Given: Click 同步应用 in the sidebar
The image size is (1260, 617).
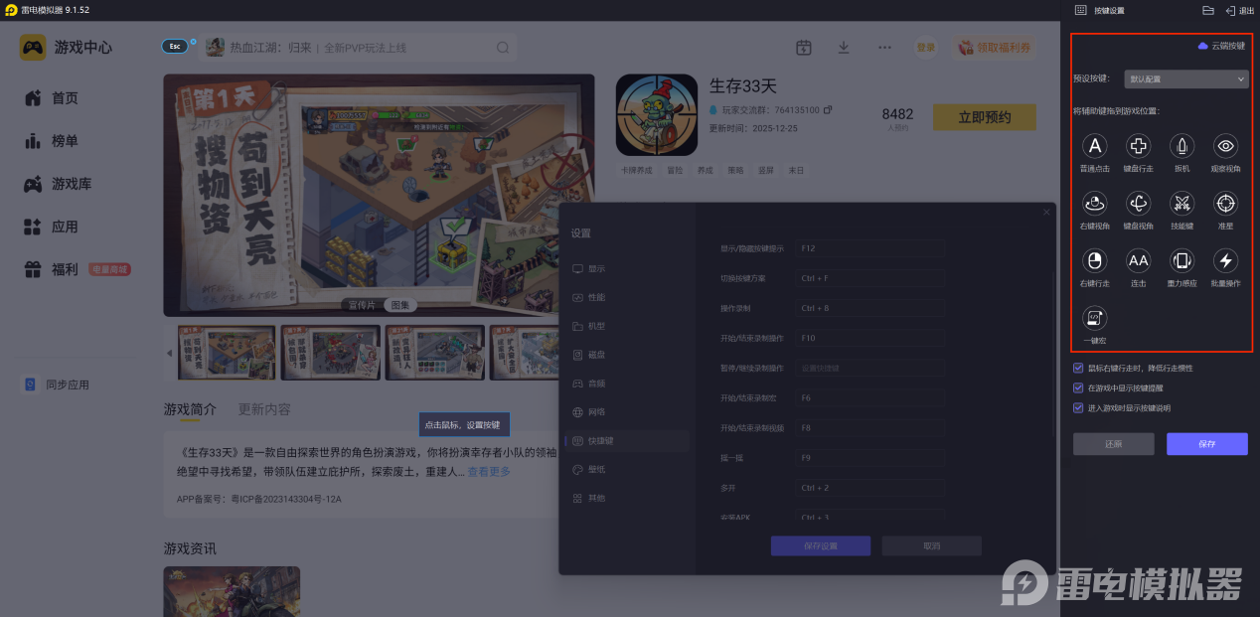Looking at the screenshot, I should [x=57, y=385].
